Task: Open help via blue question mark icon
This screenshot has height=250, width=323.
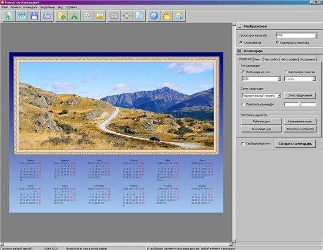Action: [154, 16]
